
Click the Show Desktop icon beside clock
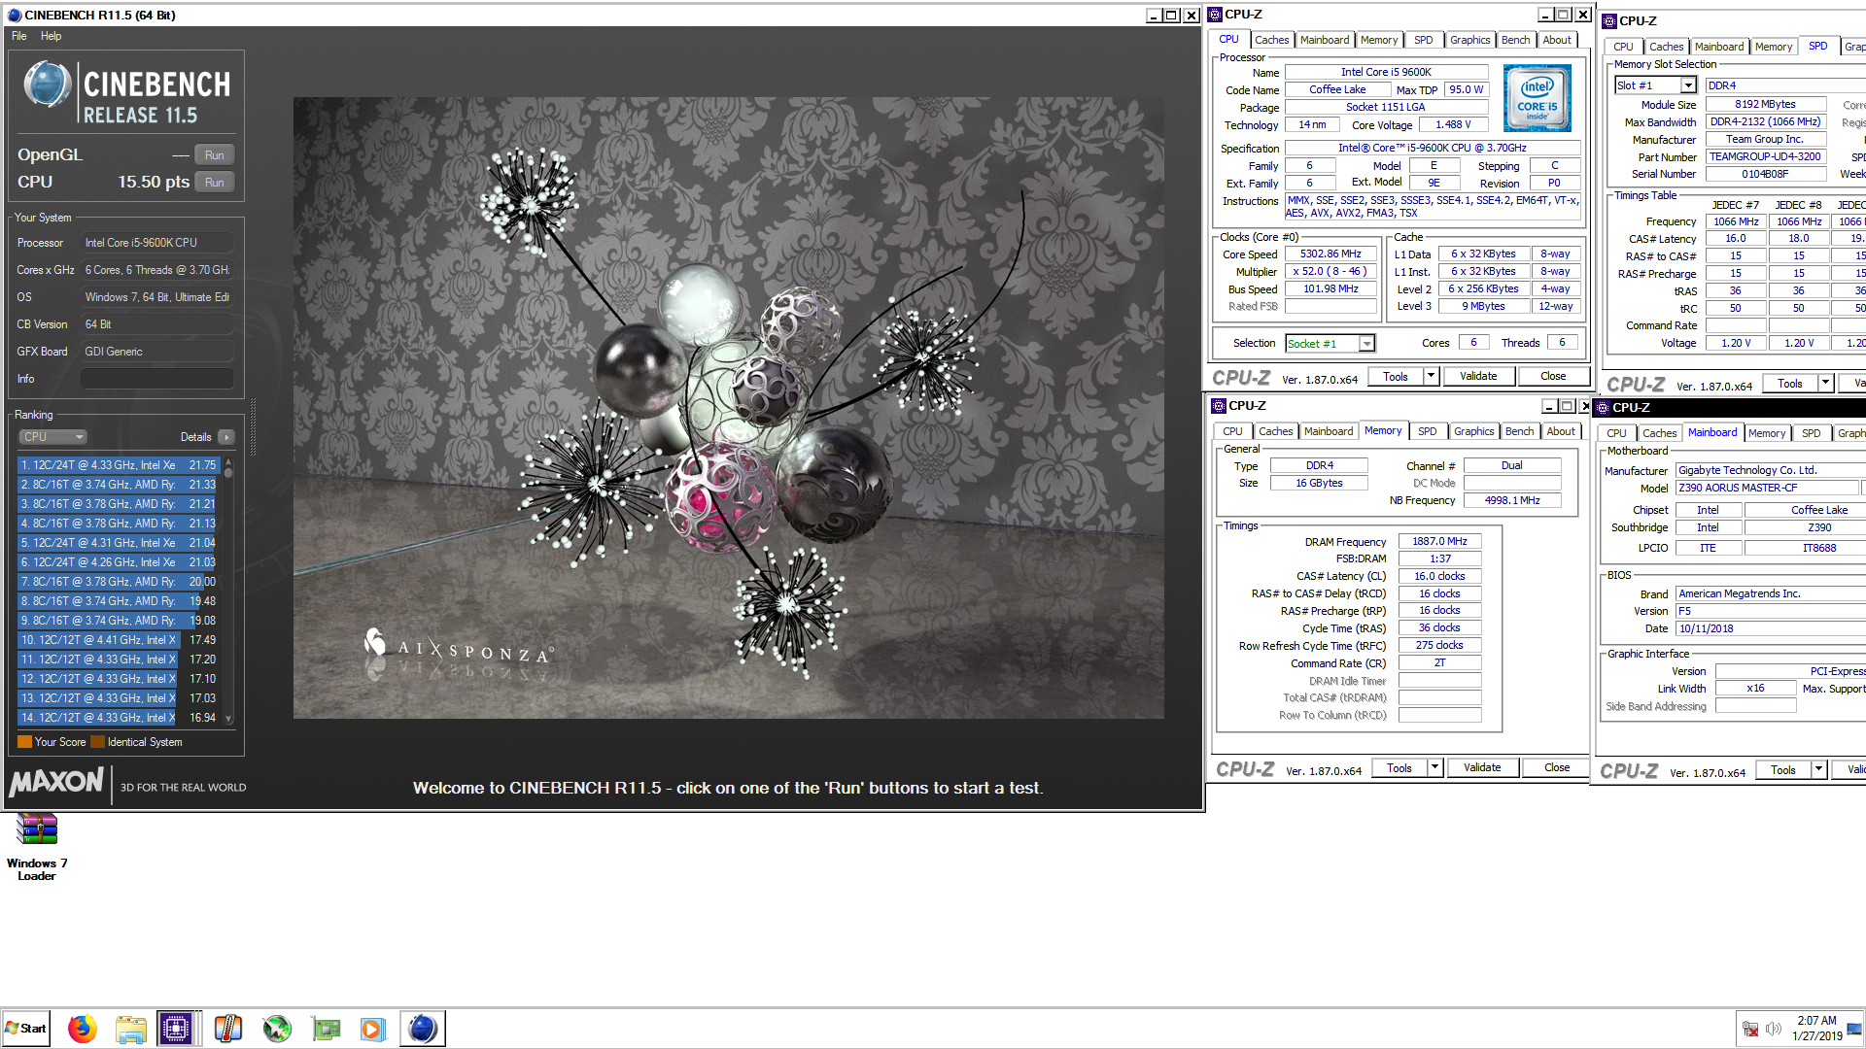1855,1029
